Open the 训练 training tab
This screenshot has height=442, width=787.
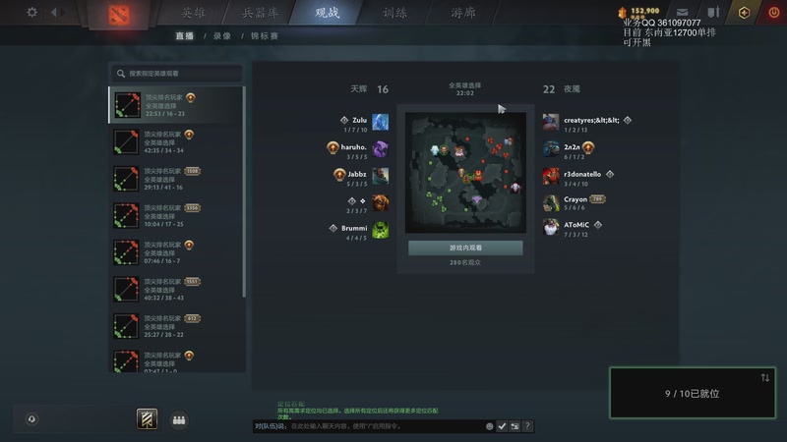click(x=395, y=13)
